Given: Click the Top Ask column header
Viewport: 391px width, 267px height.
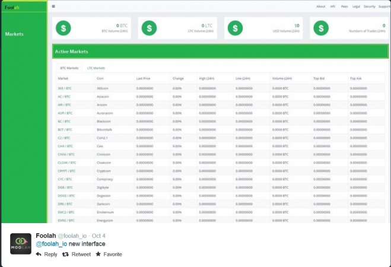Looking at the screenshot, I should point(355,78).
